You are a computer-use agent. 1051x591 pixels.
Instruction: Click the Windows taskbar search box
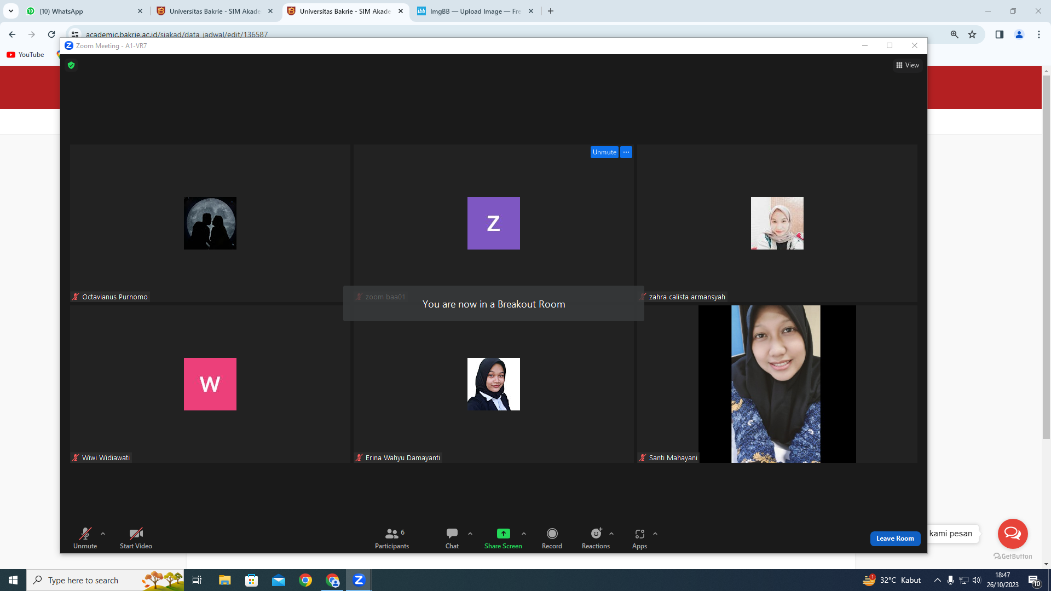tap(105, 580)
